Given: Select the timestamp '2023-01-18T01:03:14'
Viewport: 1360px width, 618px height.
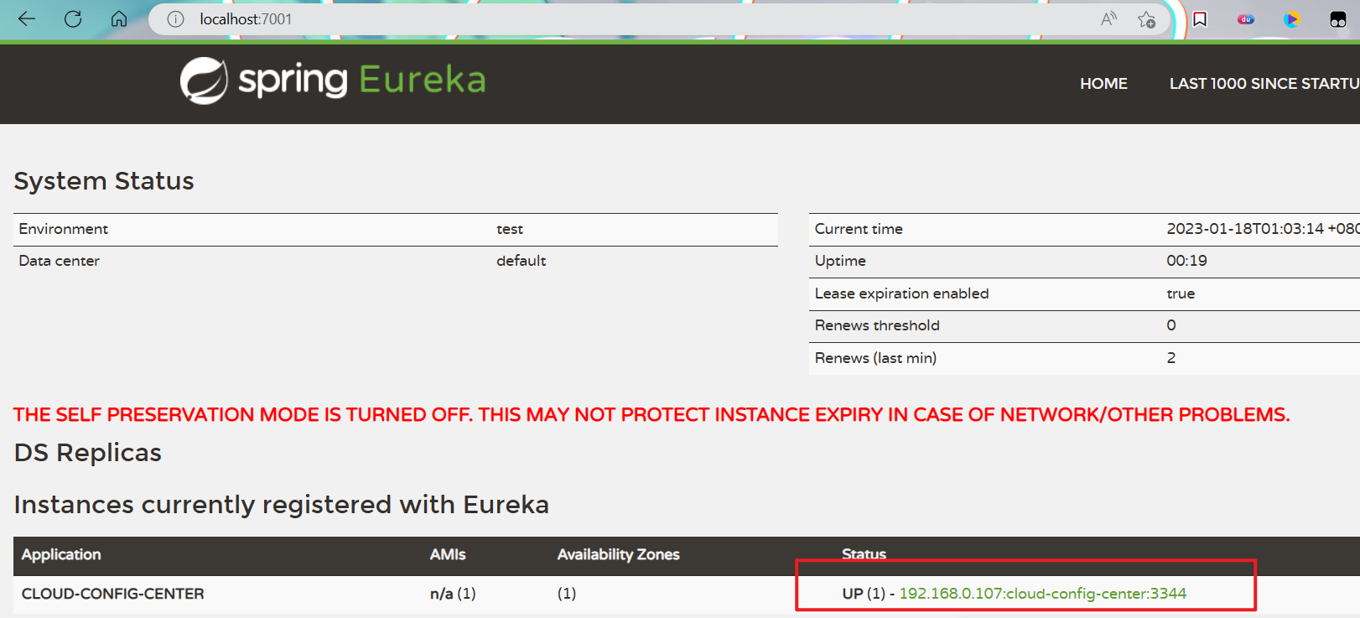Looking at the screenshot, I should [1245, 229].
